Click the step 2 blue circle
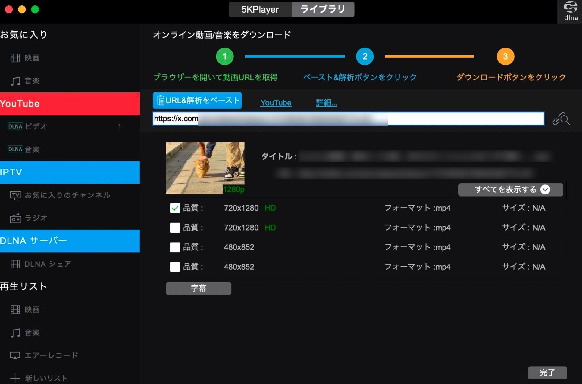The image size is (582, 384). point(365,56)
